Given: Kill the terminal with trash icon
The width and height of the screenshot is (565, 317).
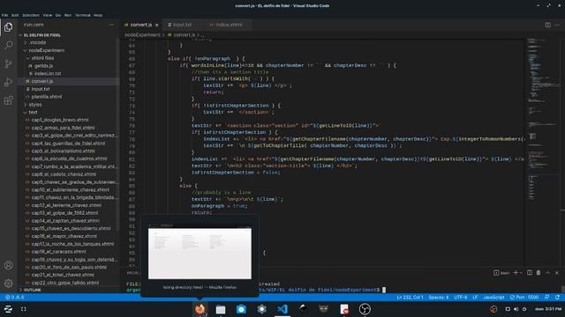Looking at the screenshot, I should (x=539, y=273).
